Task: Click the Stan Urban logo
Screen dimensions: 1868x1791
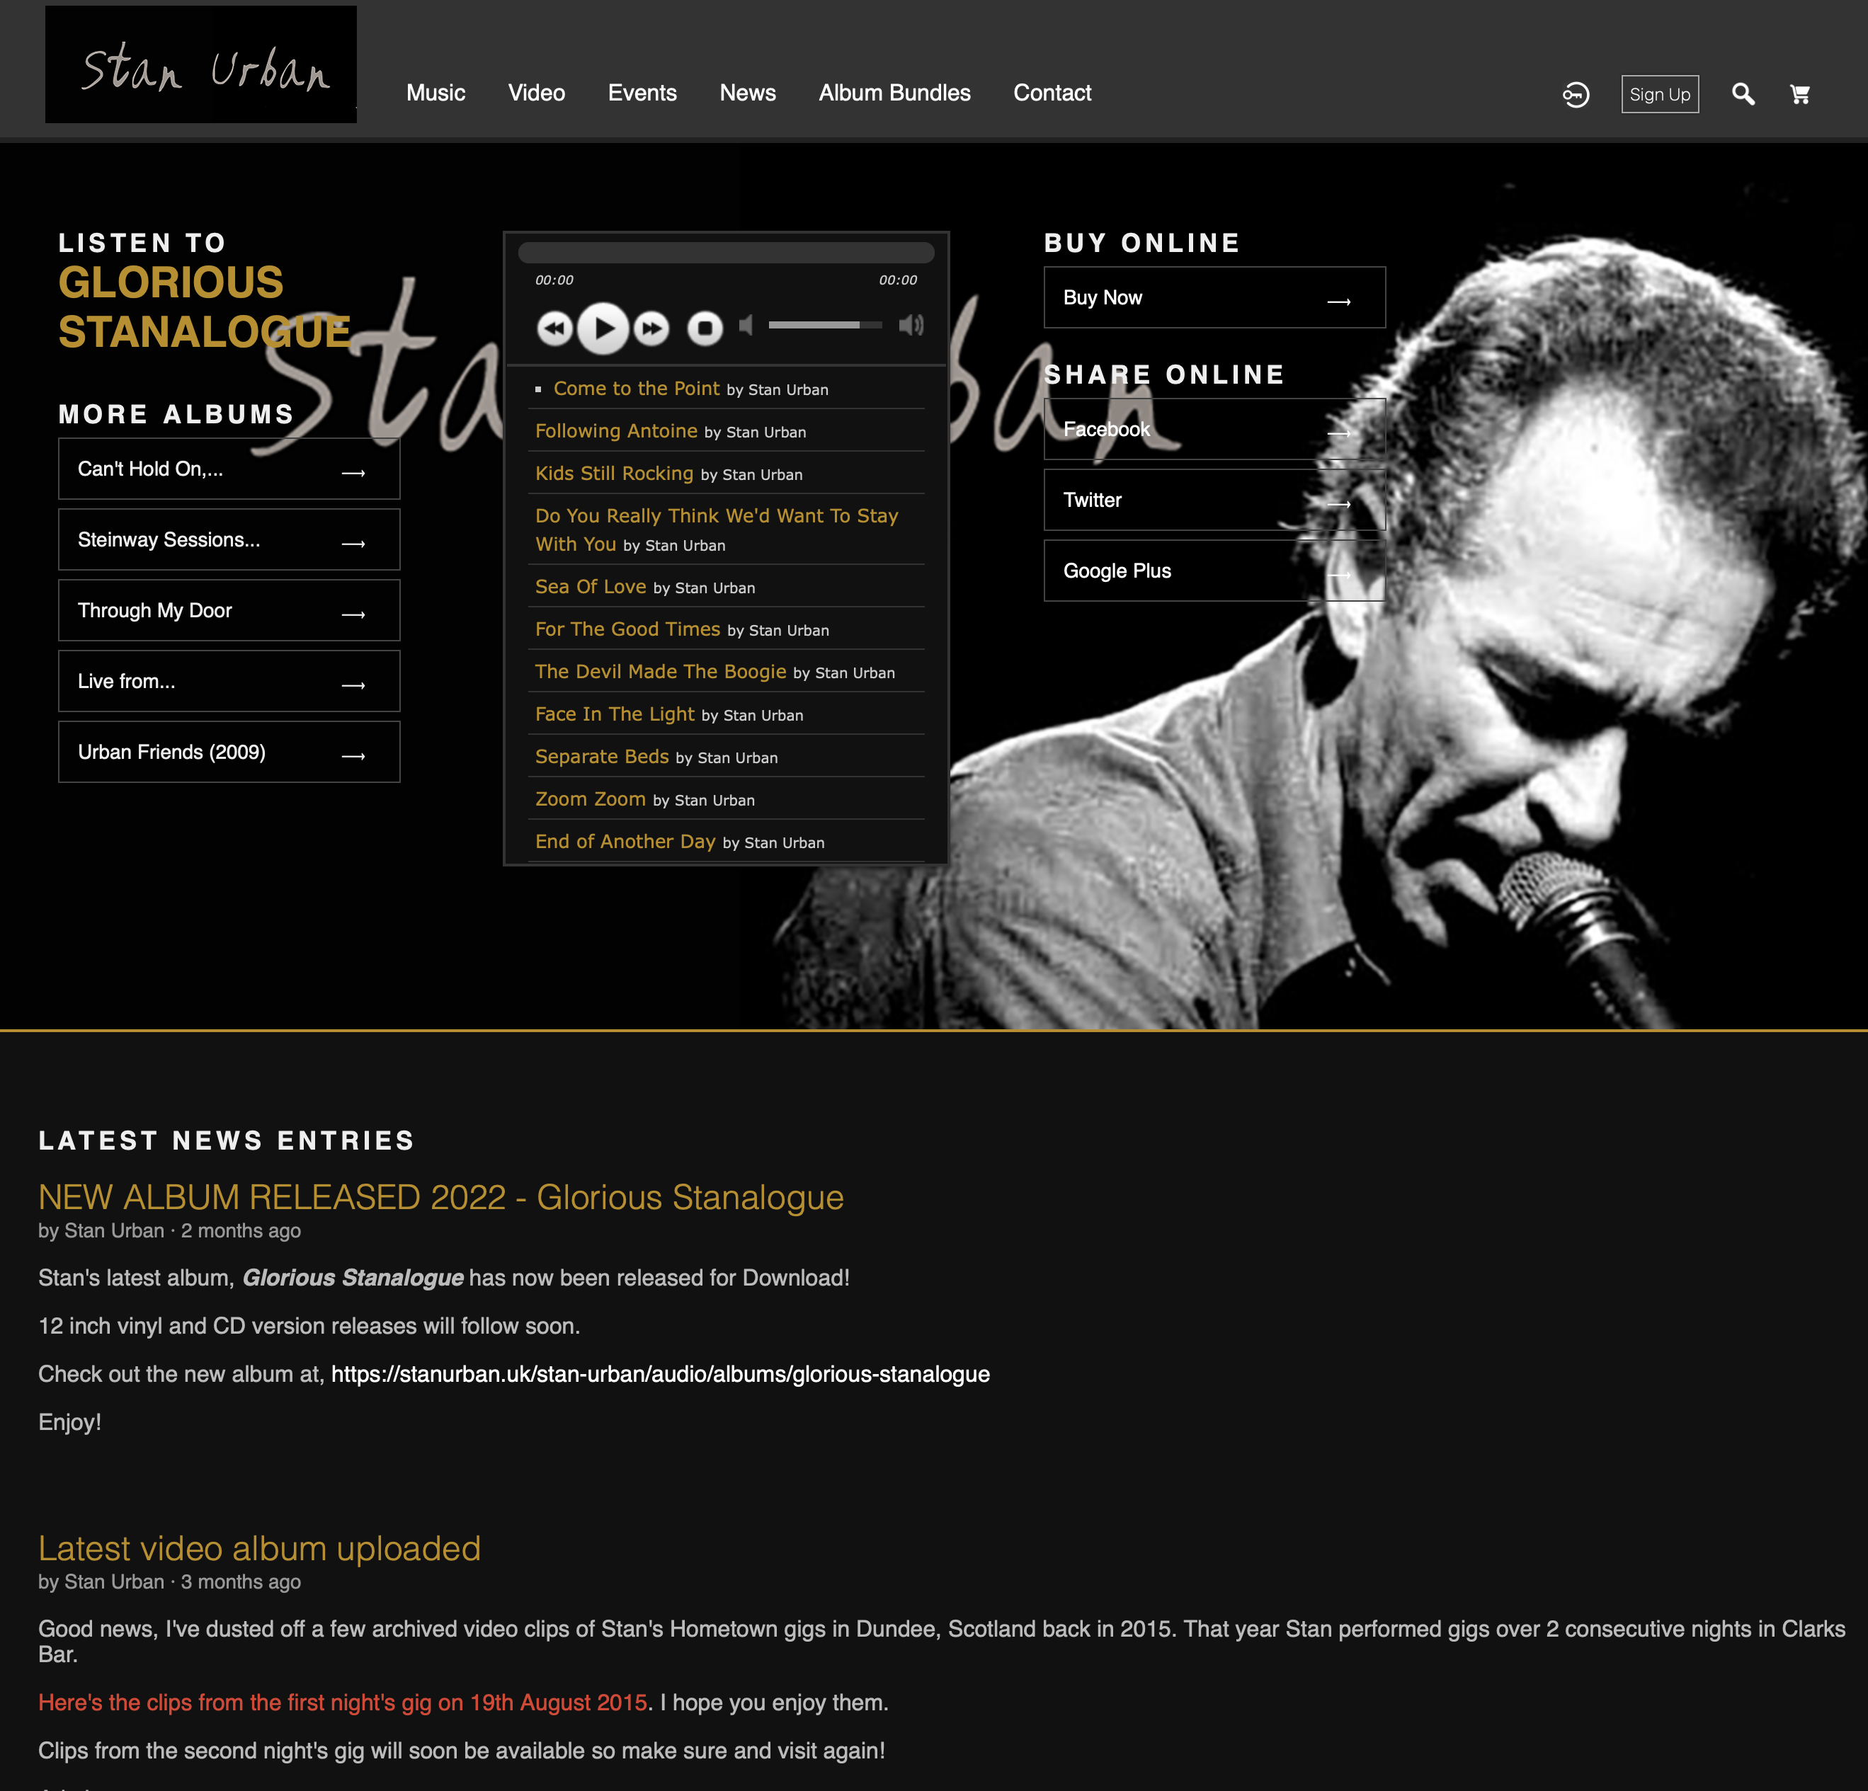Action: (201, 64)
